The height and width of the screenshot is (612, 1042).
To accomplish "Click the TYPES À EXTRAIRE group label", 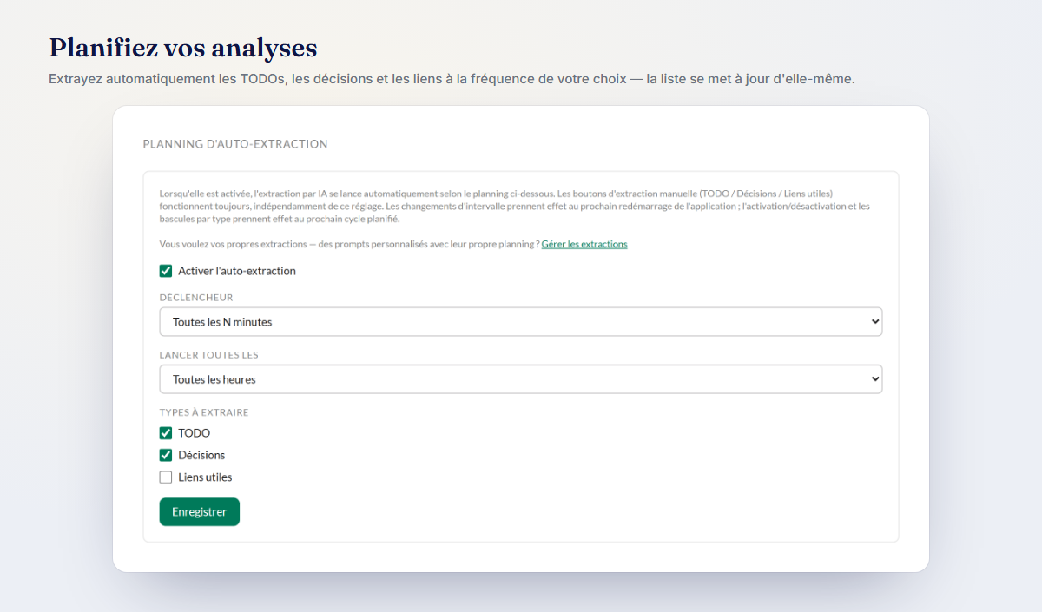I will (x=204, y=412).
